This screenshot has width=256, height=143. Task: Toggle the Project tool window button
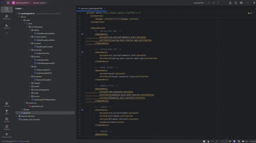point(7,9)
